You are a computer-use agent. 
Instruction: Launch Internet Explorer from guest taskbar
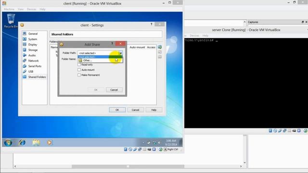click(22, 143)
